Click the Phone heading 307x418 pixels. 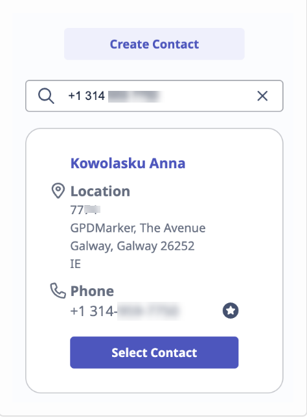pos(92,291)
